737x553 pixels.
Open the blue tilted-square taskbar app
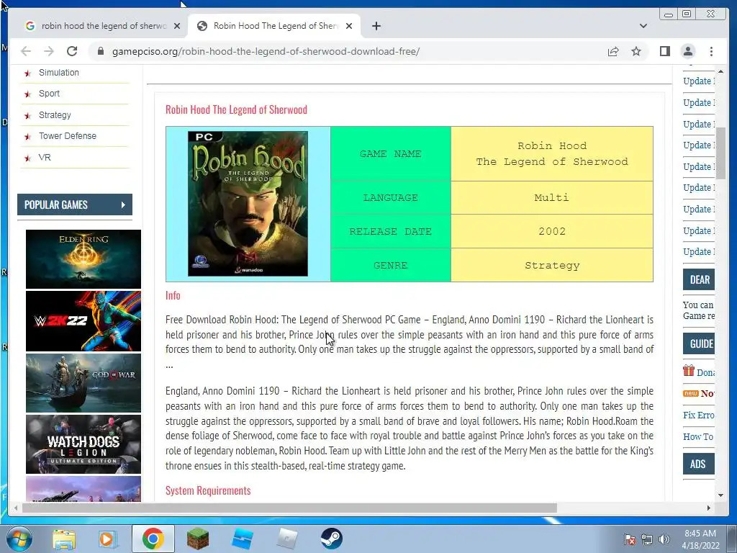click(x=243, y=539)
